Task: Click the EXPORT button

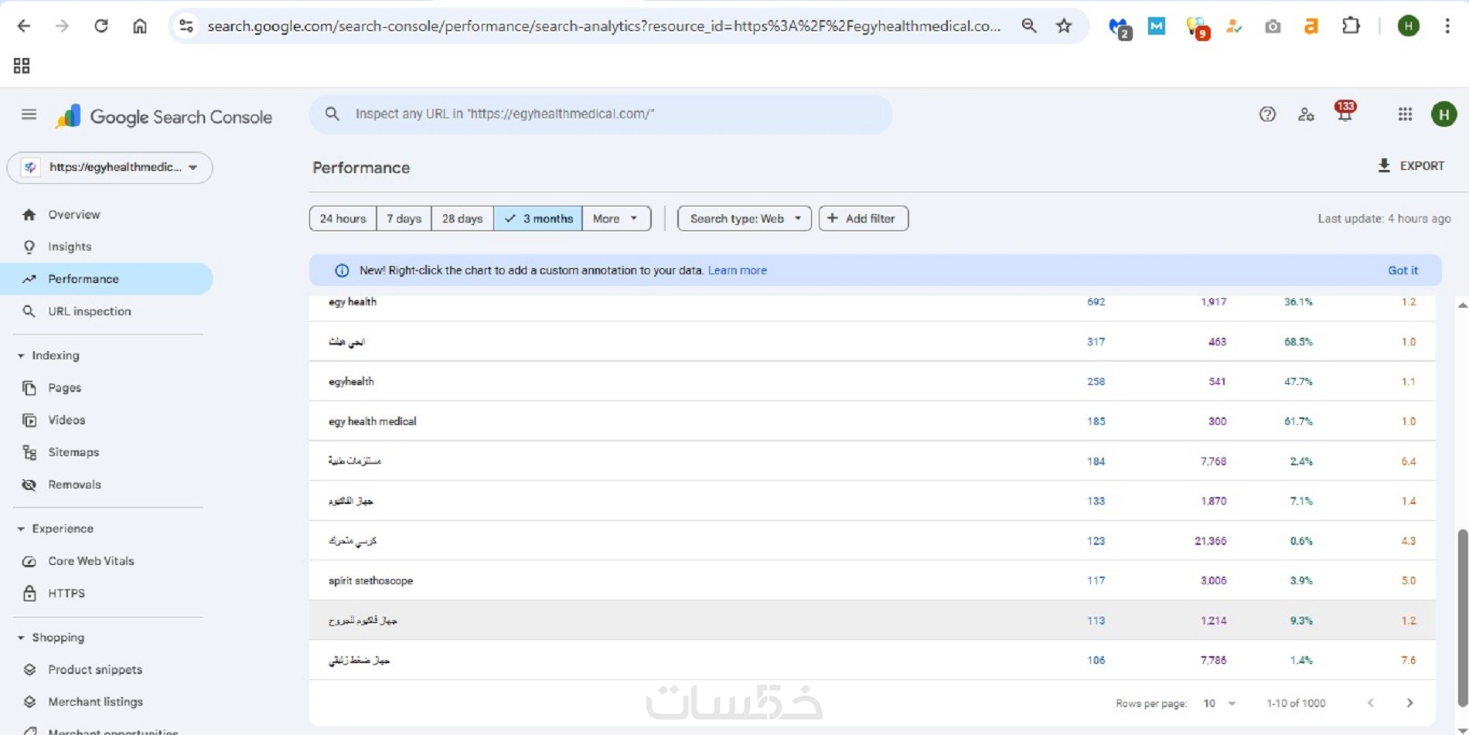Action: coord(1411,166)
